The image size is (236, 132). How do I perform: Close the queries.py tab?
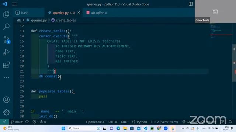click(x=79, y=13)
